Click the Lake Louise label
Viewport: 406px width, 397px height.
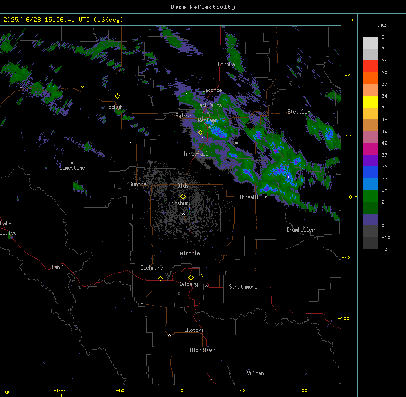point(8,228)
